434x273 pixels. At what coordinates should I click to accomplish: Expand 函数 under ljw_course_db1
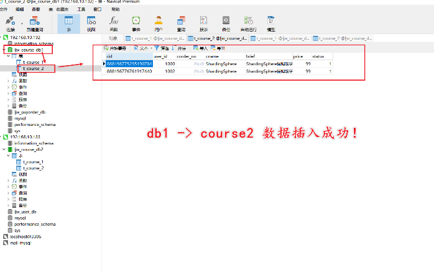coord(8,81)
